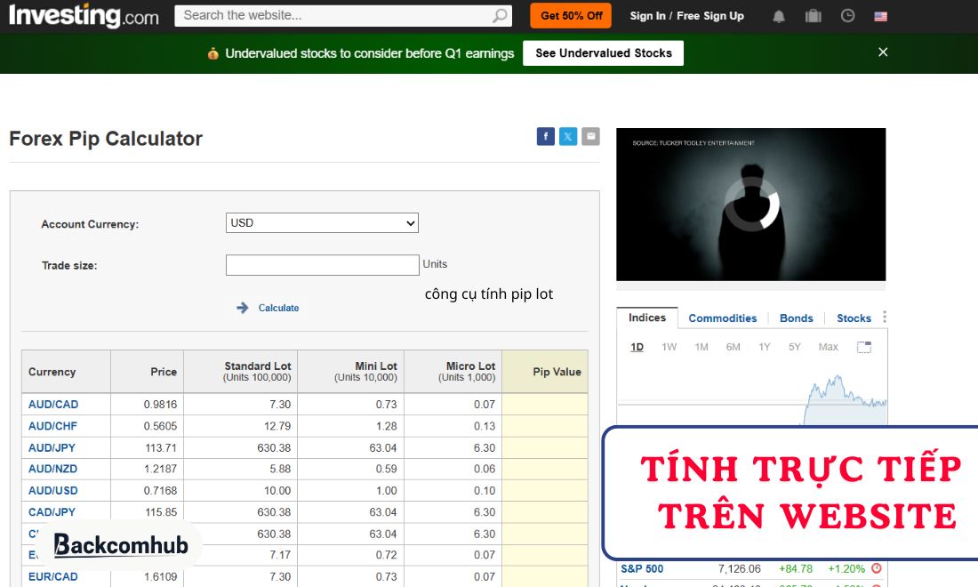Image resolution: width=978 pixels, height=587 pixels.
Task: Click the three-dot more markets icon
Action: (x=885, y=317)
